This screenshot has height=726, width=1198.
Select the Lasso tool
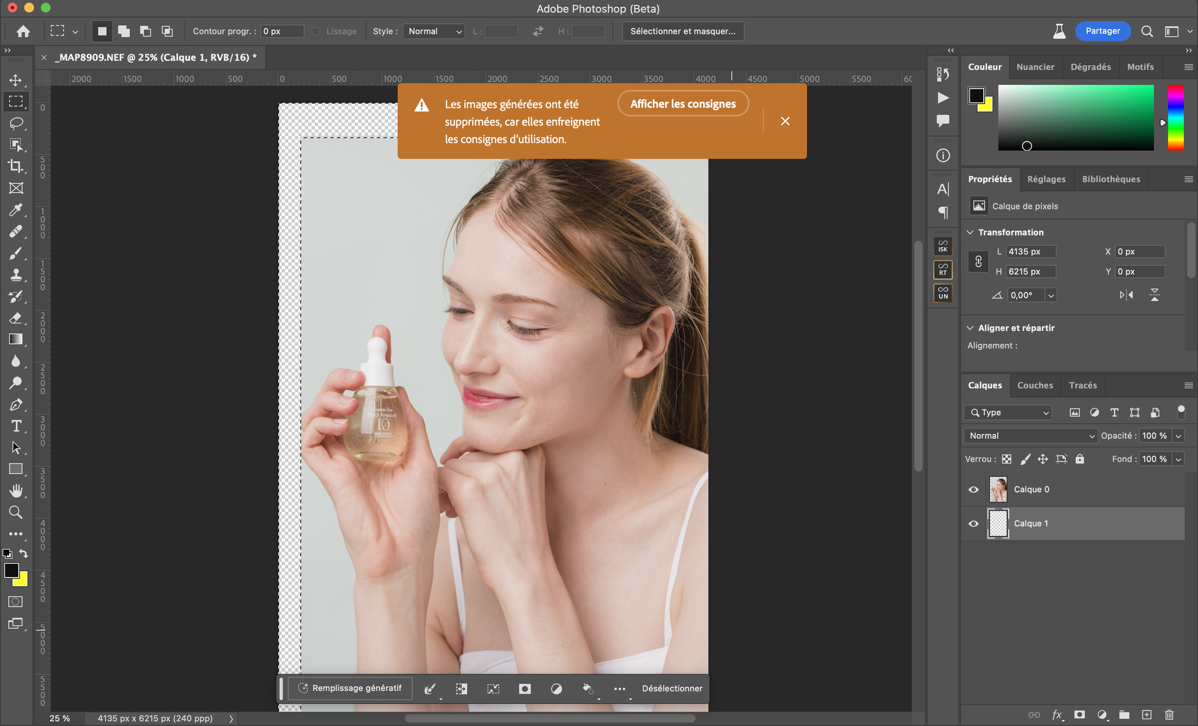click(16, 123)
